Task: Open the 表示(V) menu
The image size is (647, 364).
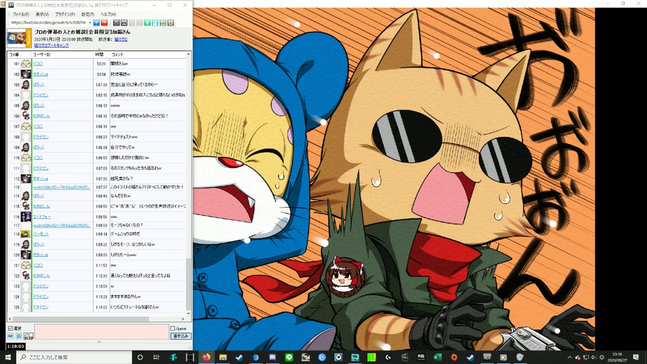Action: pos(42,14)
